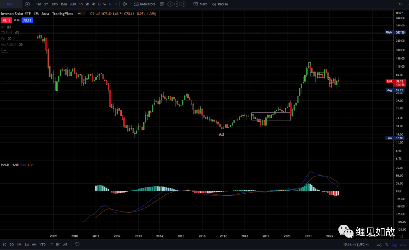Viewport: 409px width, 250px height.
Task: Set range to All
Action: click(x=65, y=245)
